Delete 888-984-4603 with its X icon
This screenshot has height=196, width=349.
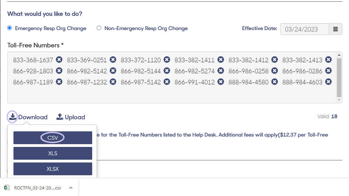(x=328, y=82)
